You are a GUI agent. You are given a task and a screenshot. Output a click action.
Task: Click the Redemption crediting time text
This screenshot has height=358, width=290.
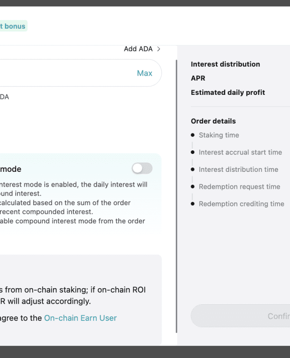(241, 204)
